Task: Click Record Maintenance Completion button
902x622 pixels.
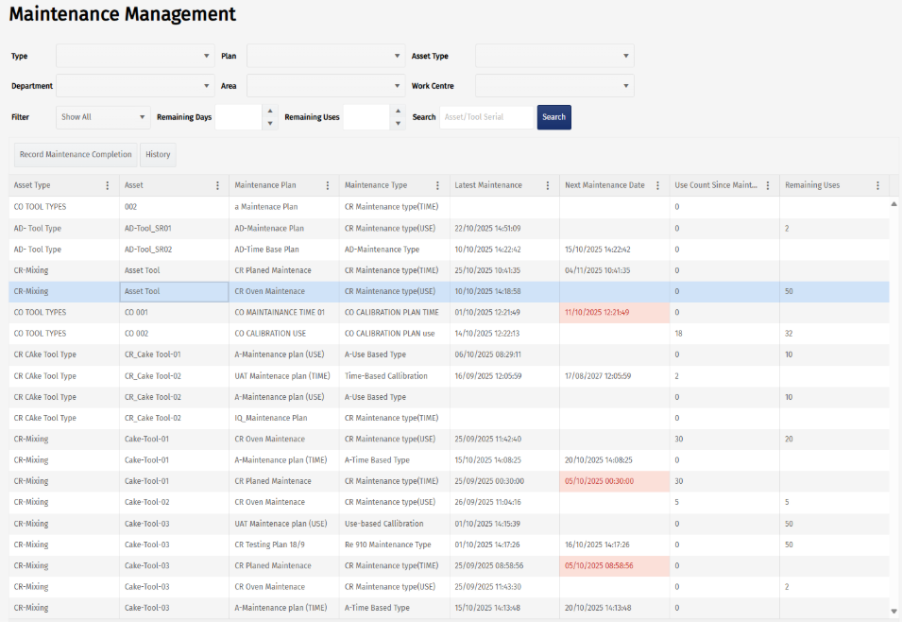Action: pyautogui.click(x=76, y=154)
